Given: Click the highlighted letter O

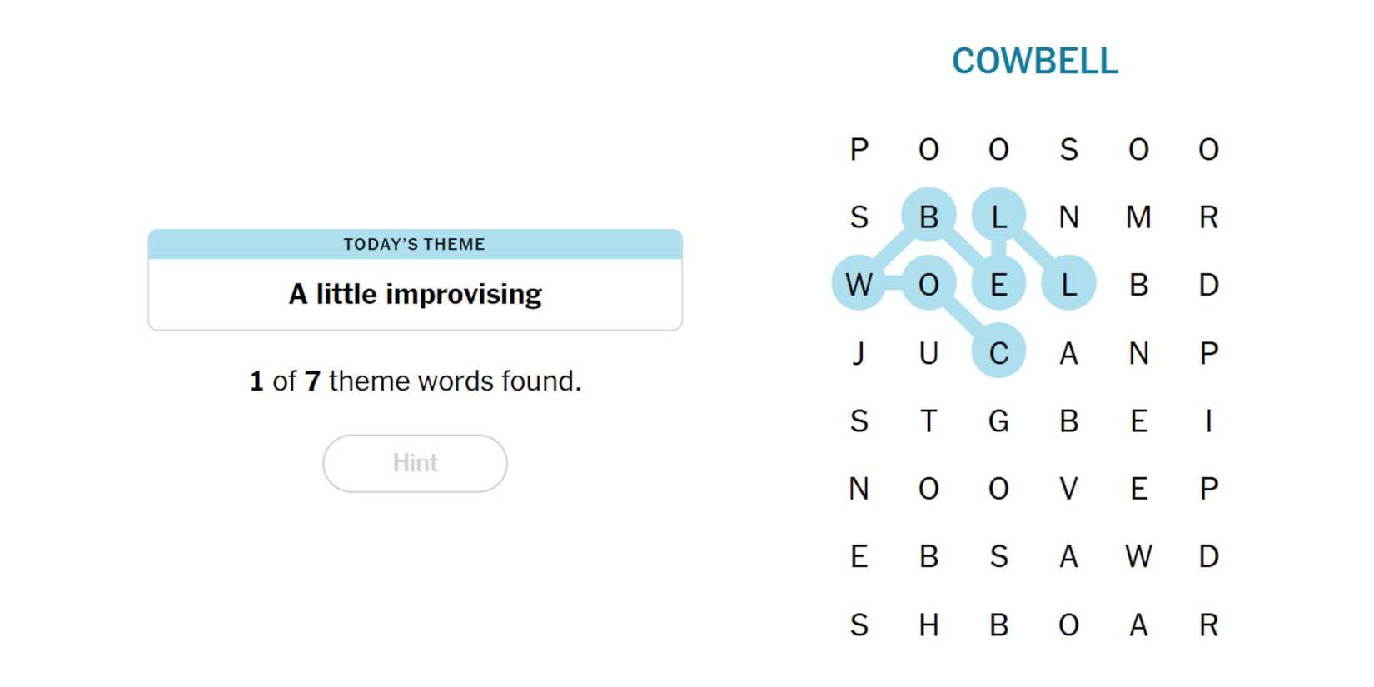Looking at the screenshot, I should (928, 285).
